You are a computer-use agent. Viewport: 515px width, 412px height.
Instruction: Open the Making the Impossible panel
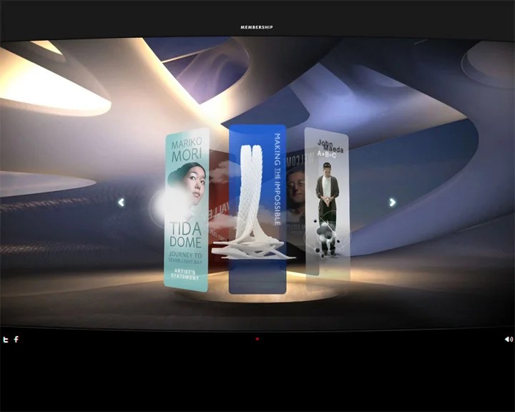[x=257, y=210]
